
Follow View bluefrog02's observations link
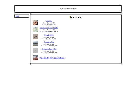pyautogui.click(x=52, y=58)
